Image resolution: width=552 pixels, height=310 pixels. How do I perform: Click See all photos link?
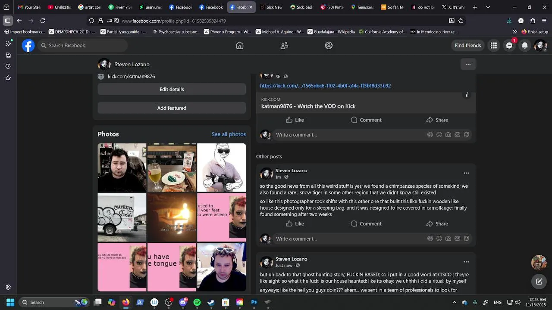(x=229, y=134)
